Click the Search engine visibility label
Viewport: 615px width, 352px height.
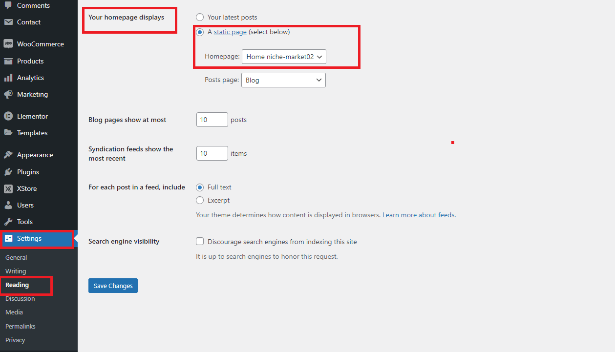point(124,241)
